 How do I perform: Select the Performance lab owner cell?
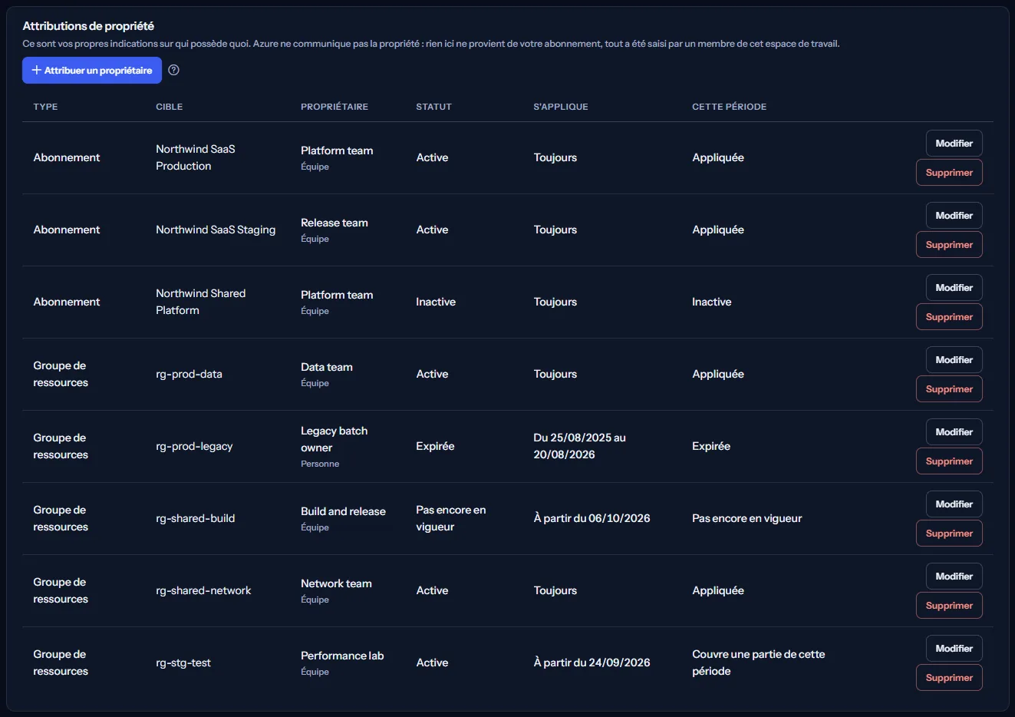tap(342, 662)
